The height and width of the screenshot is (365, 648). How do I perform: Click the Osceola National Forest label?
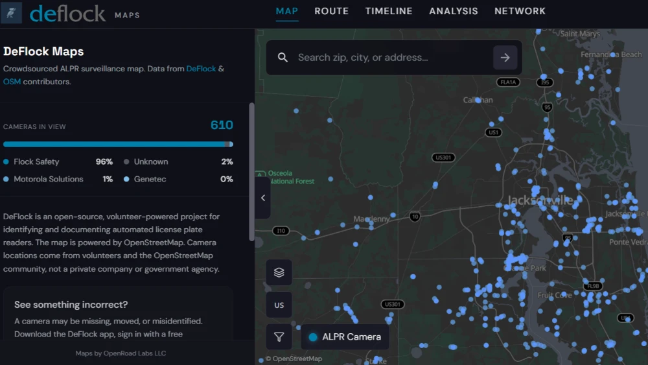tap(290, 178)
